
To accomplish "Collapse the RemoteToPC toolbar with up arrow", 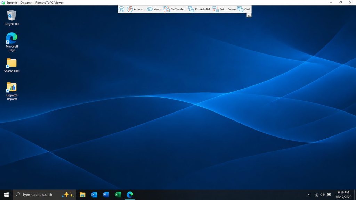I will click(249, 15).
